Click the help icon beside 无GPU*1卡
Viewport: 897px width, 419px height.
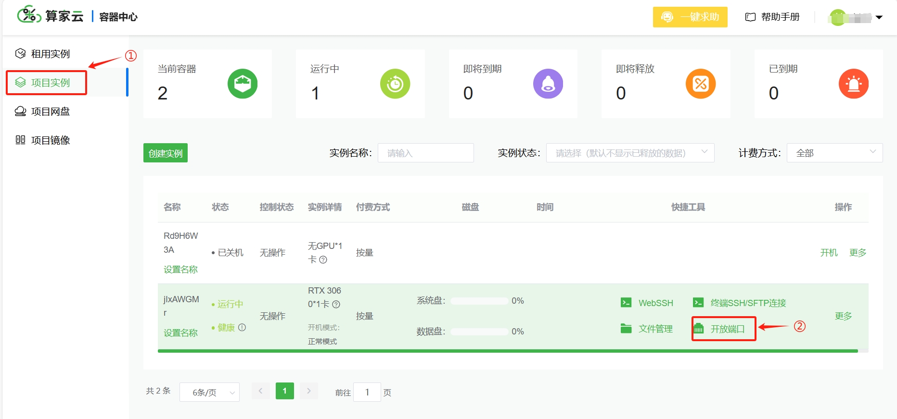pyautogui.click(x=323, y=260)
